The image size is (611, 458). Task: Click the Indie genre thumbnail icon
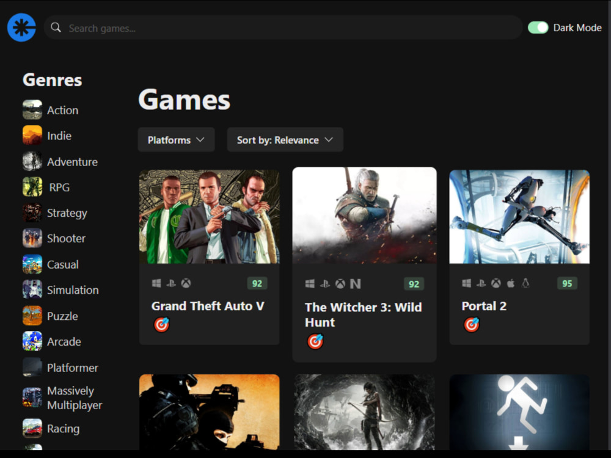[32, 135]
